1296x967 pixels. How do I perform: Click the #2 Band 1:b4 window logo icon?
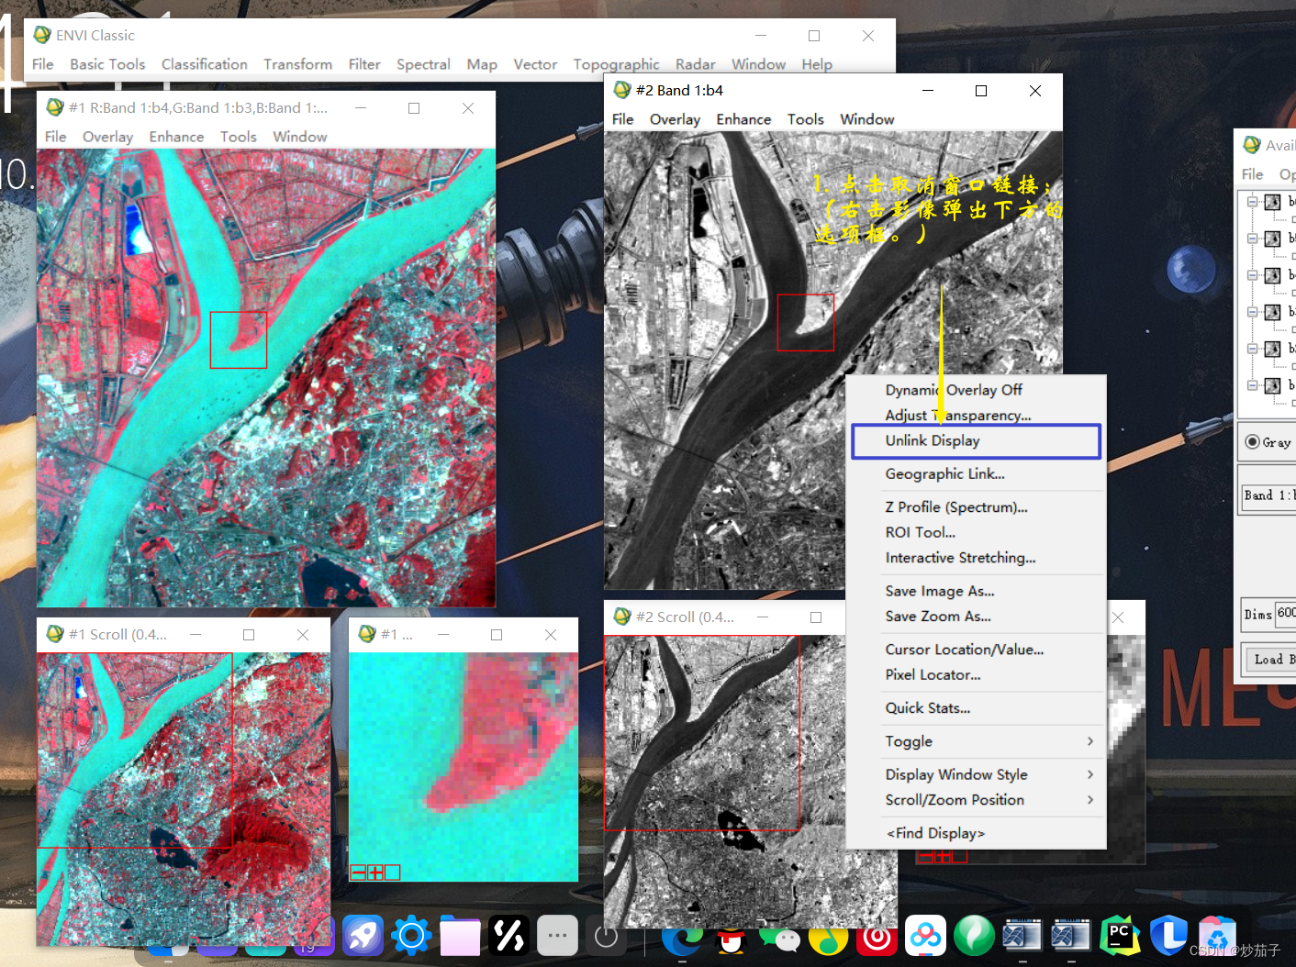click(x=622, y=90)
